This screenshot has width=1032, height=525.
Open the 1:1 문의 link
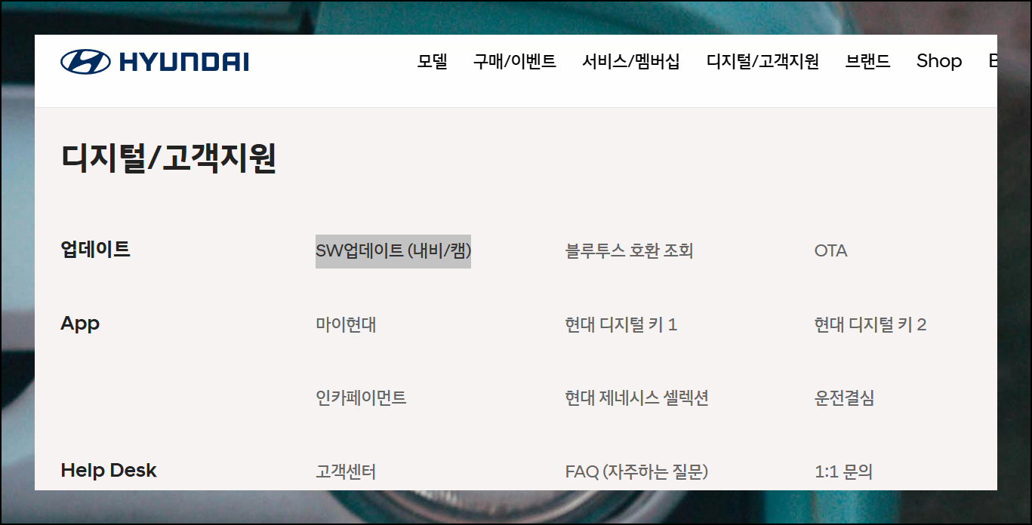click(x=843, y=471)
